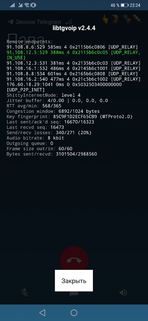Screen dimensions: 148x321
Task: Tap the red end call button
Action: pyautogui.click(x=74, y=260)
